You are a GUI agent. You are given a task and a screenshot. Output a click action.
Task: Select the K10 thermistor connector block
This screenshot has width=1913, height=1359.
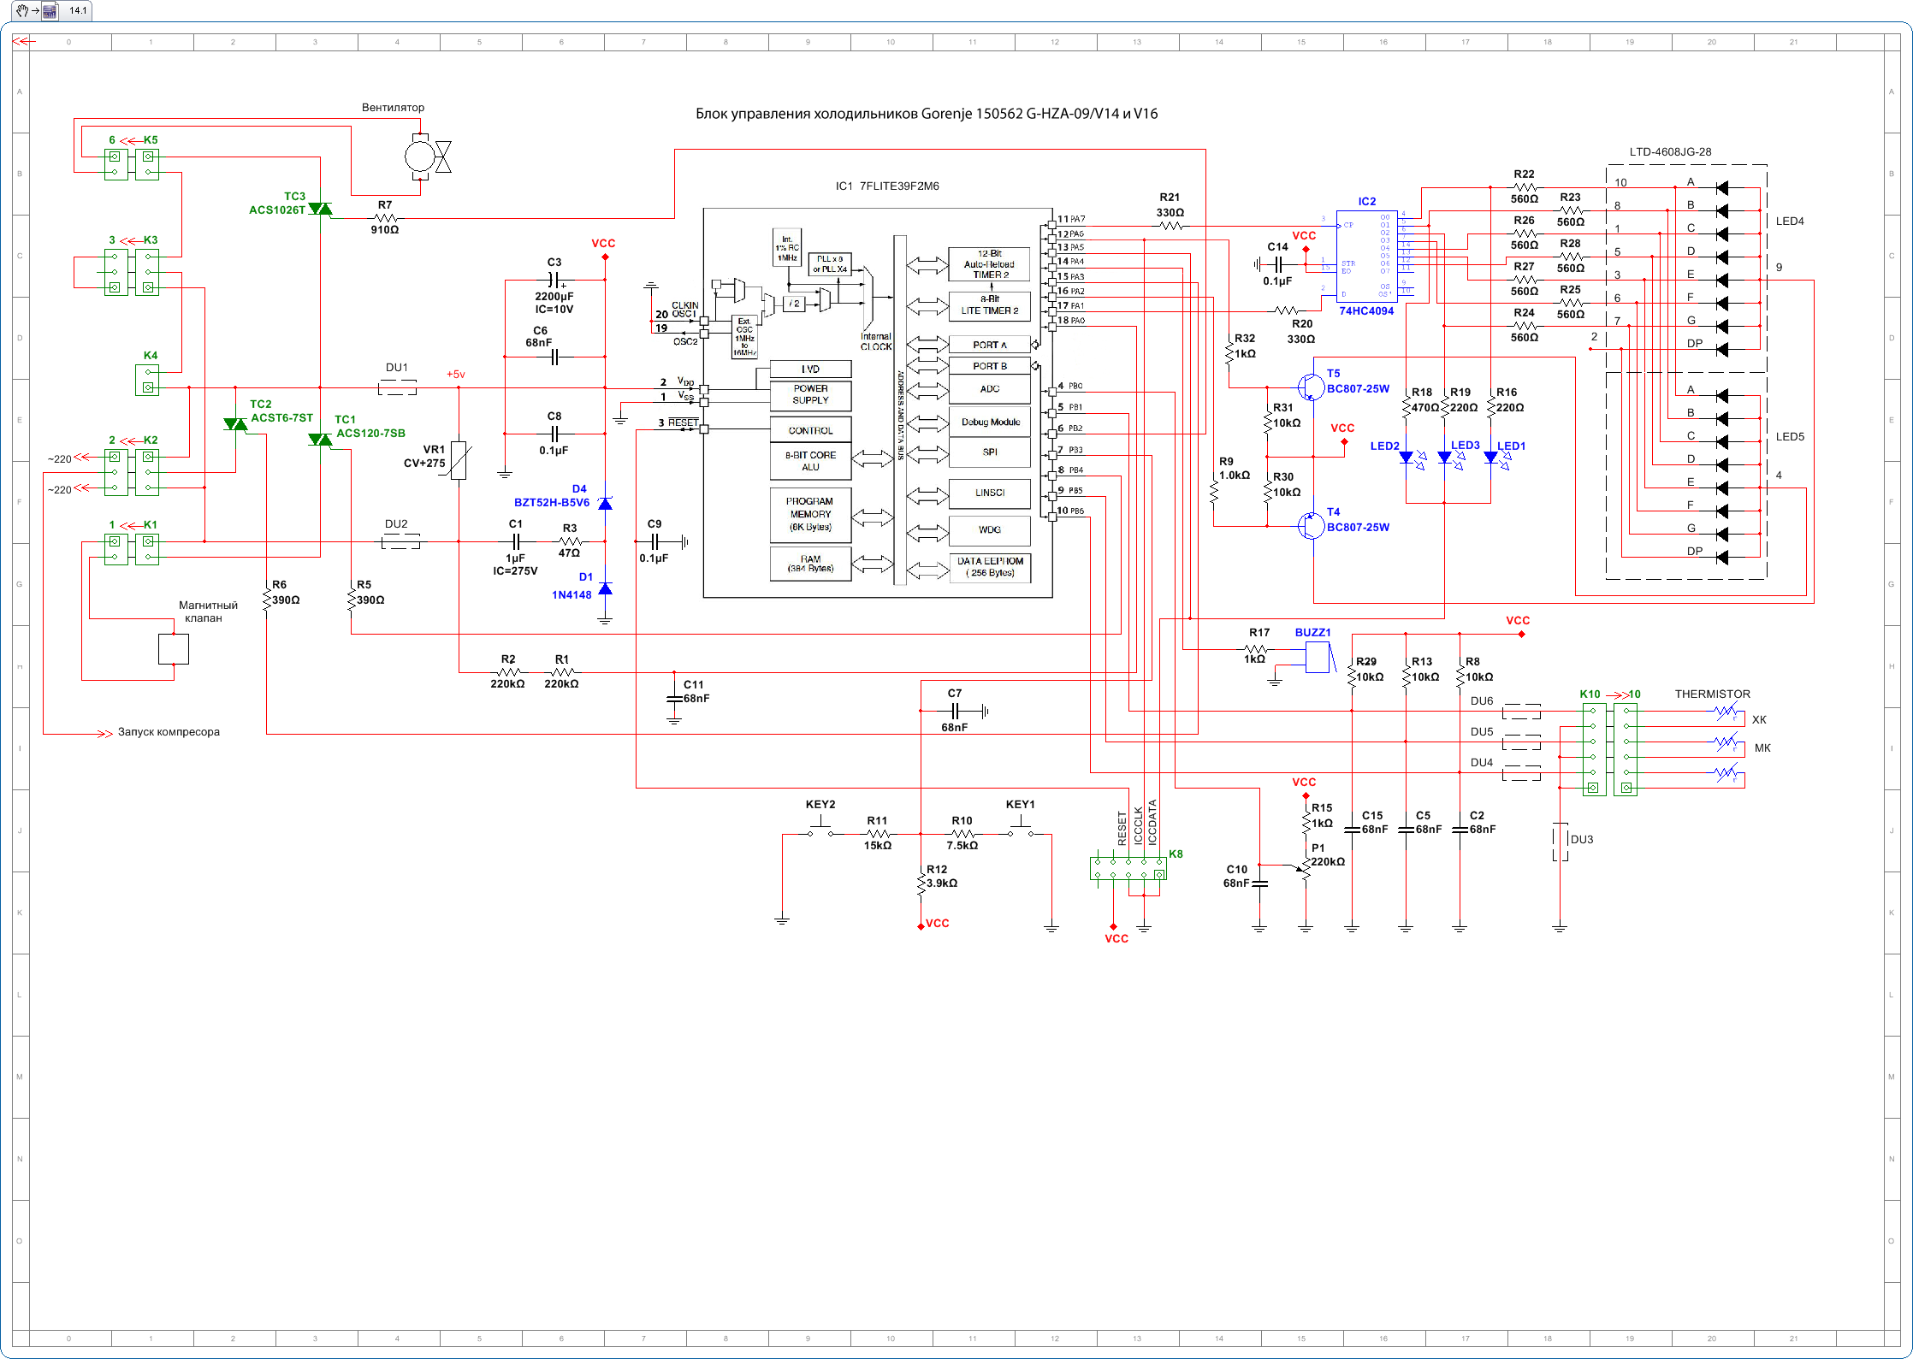pyautogui.click(x=1593, y=749)
